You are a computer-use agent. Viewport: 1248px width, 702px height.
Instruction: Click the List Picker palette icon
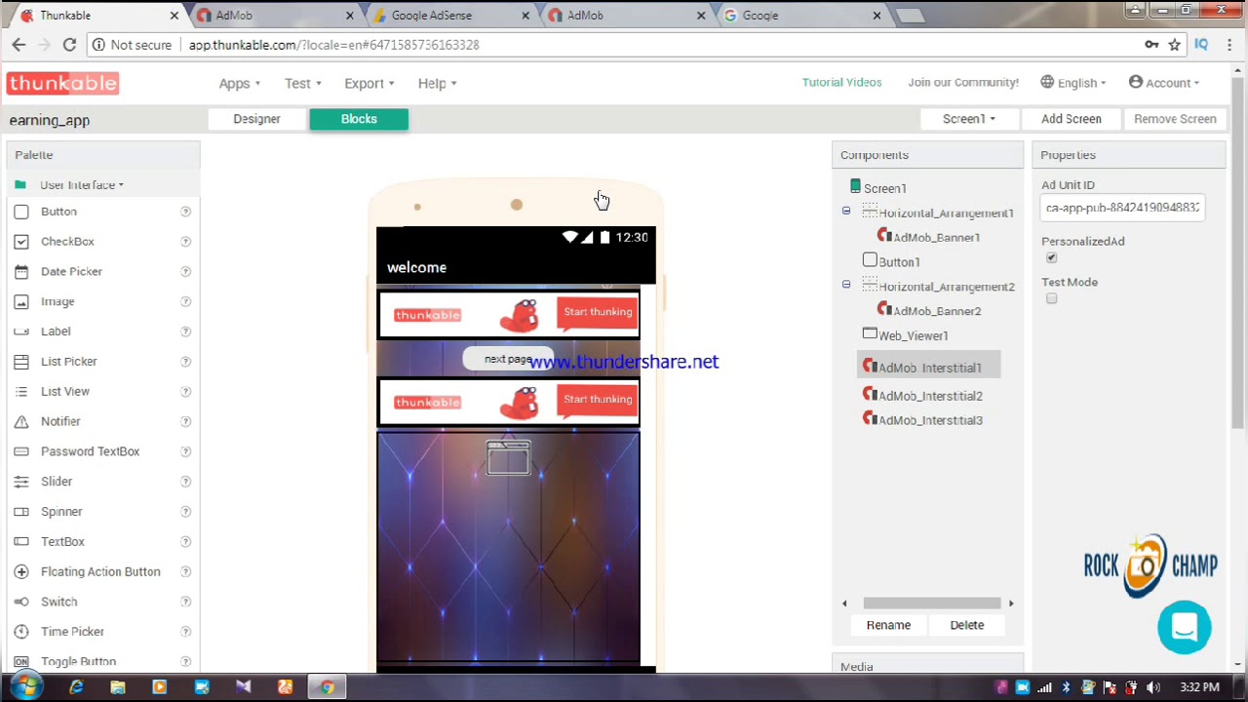(x=21, y=362)
